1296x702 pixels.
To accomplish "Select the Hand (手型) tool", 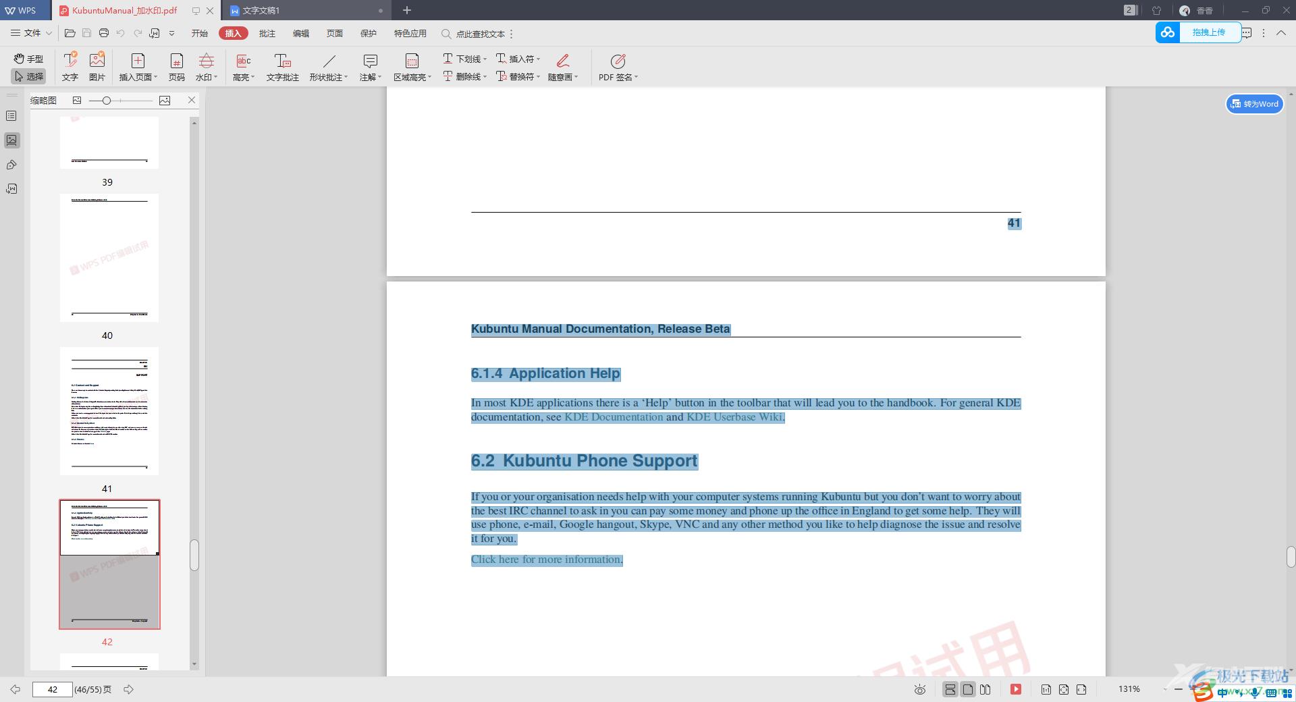I will [x=28, y=59].
